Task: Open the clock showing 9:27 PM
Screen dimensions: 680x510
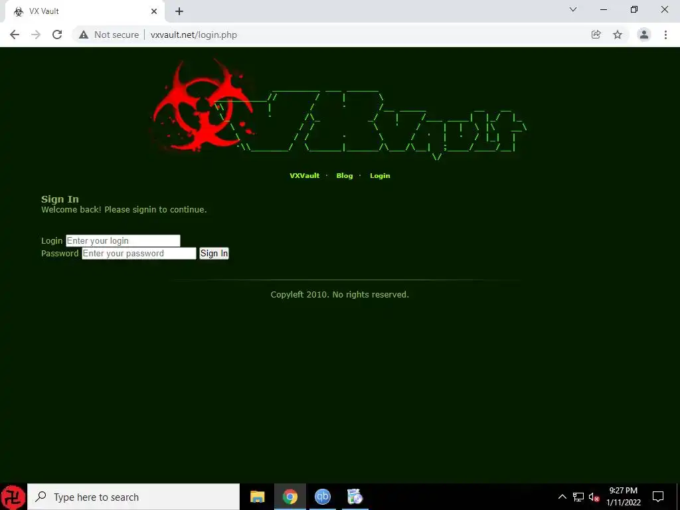Action: [x=623, y=497]
